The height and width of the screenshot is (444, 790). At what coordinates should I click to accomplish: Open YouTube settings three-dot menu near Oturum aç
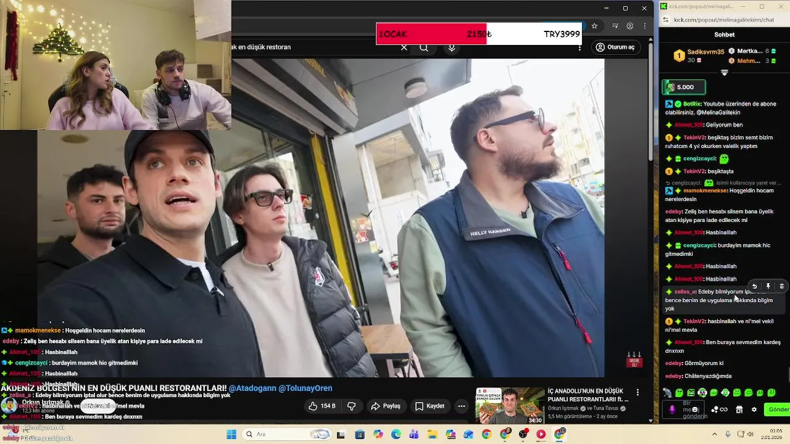click(580, 47)
